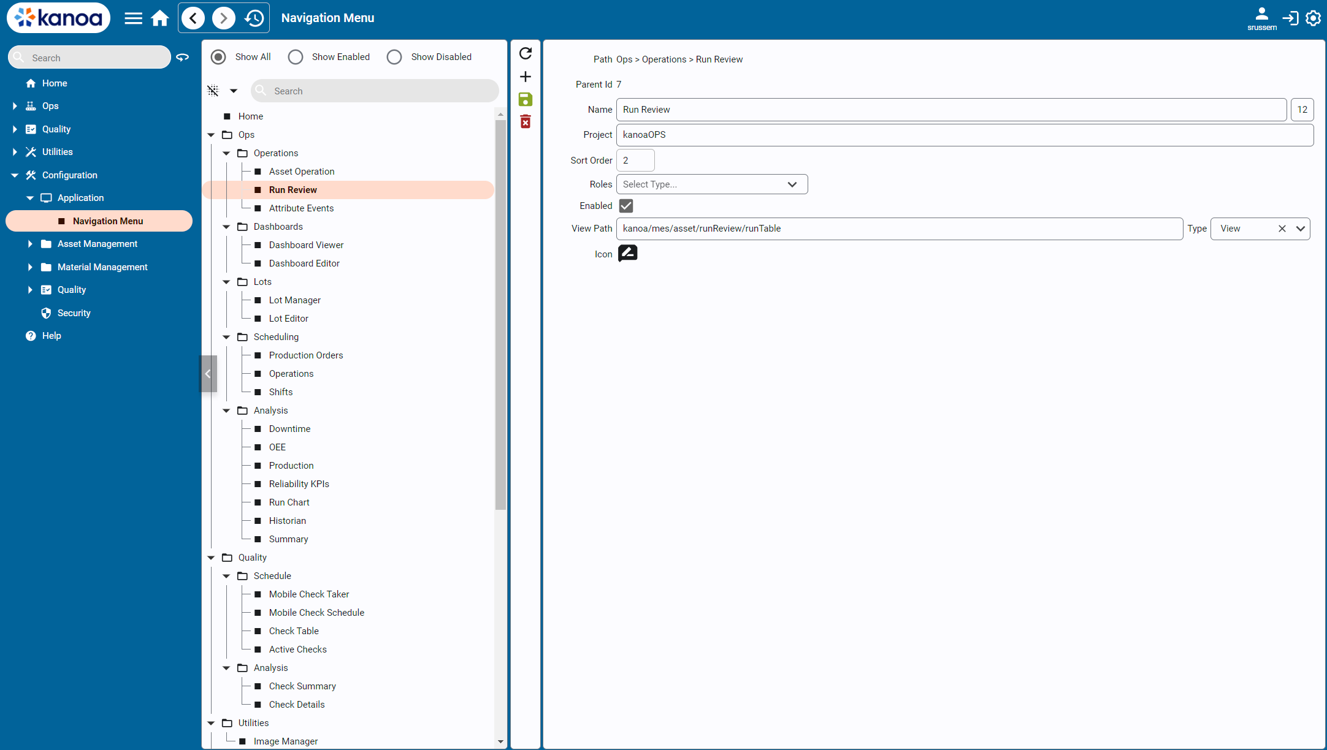Click the save icon in the toolbar
1327x750 pixels.
(x=527, y=98)
